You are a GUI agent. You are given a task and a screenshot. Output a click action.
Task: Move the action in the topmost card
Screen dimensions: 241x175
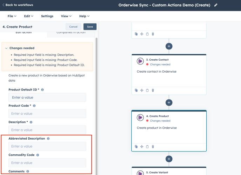coord(142,34)
